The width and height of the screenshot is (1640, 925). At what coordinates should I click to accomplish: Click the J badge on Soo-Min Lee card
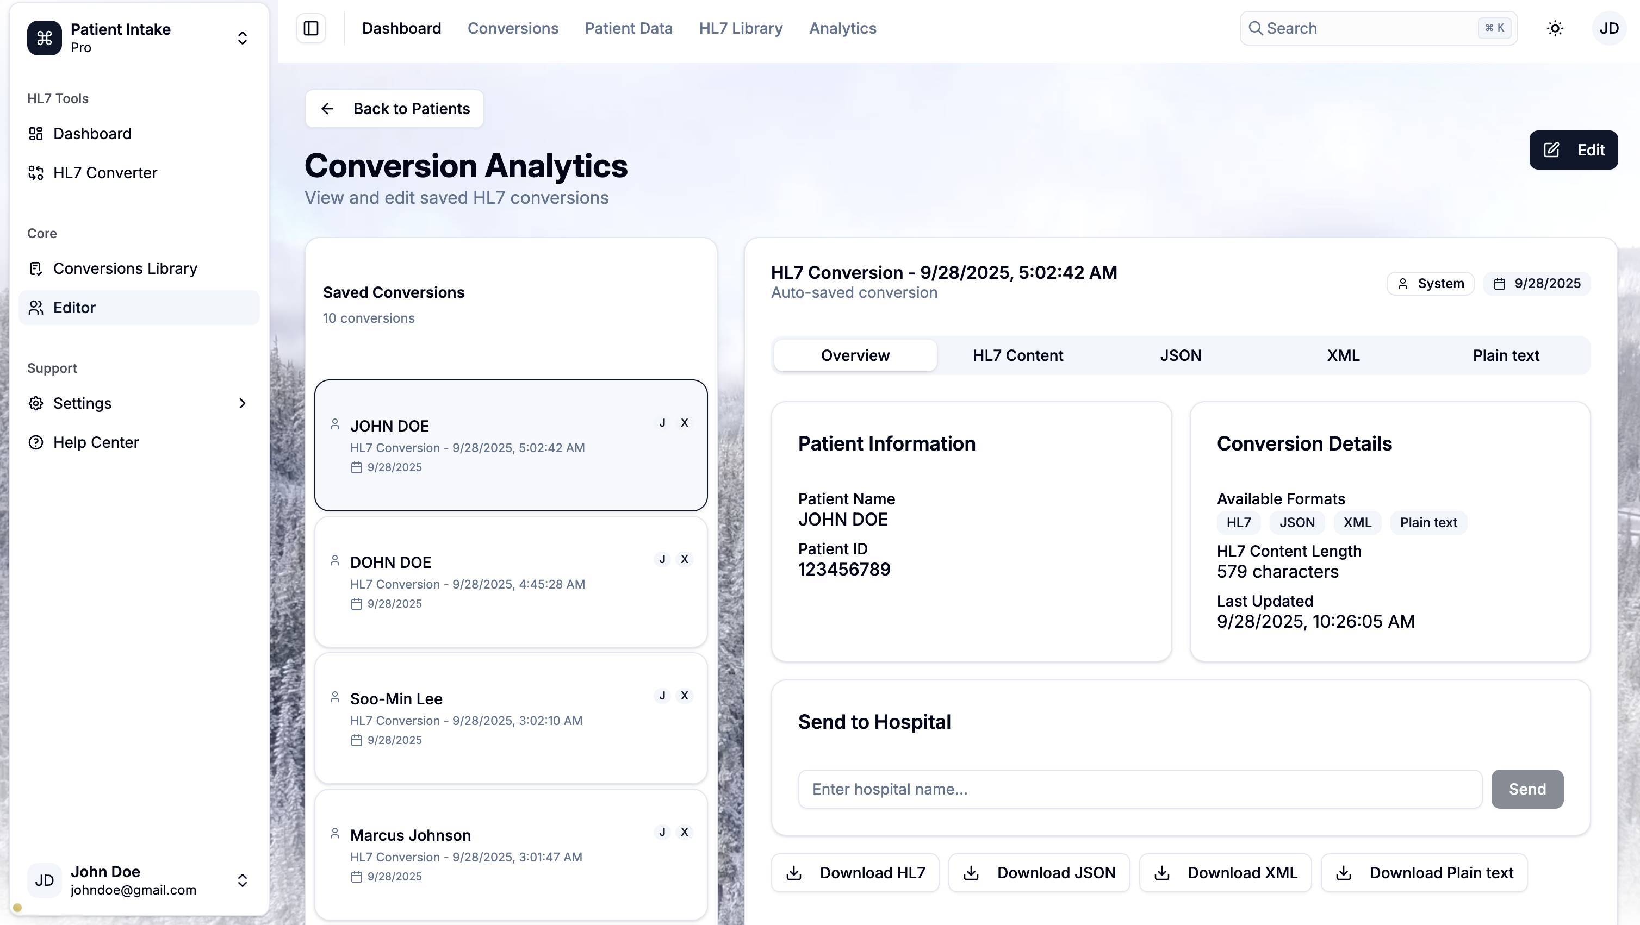[x=662, y=696]
